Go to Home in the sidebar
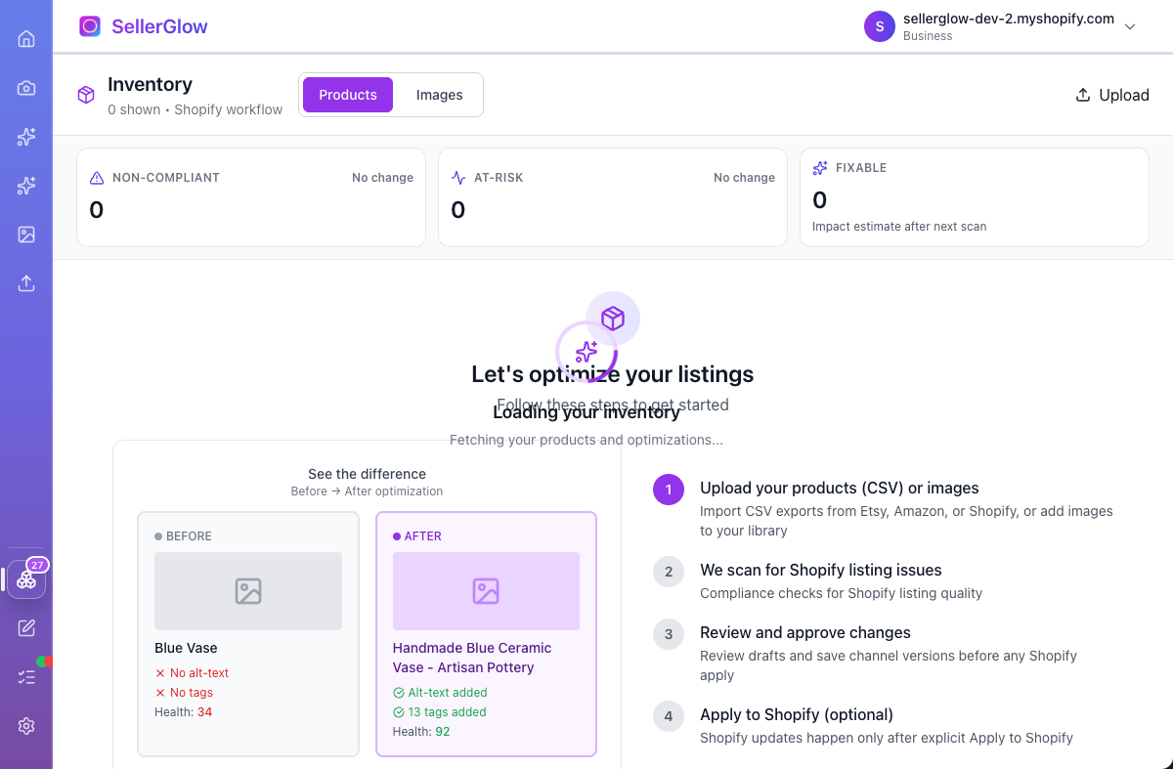The image size is (1173, 769). [26, 39]
